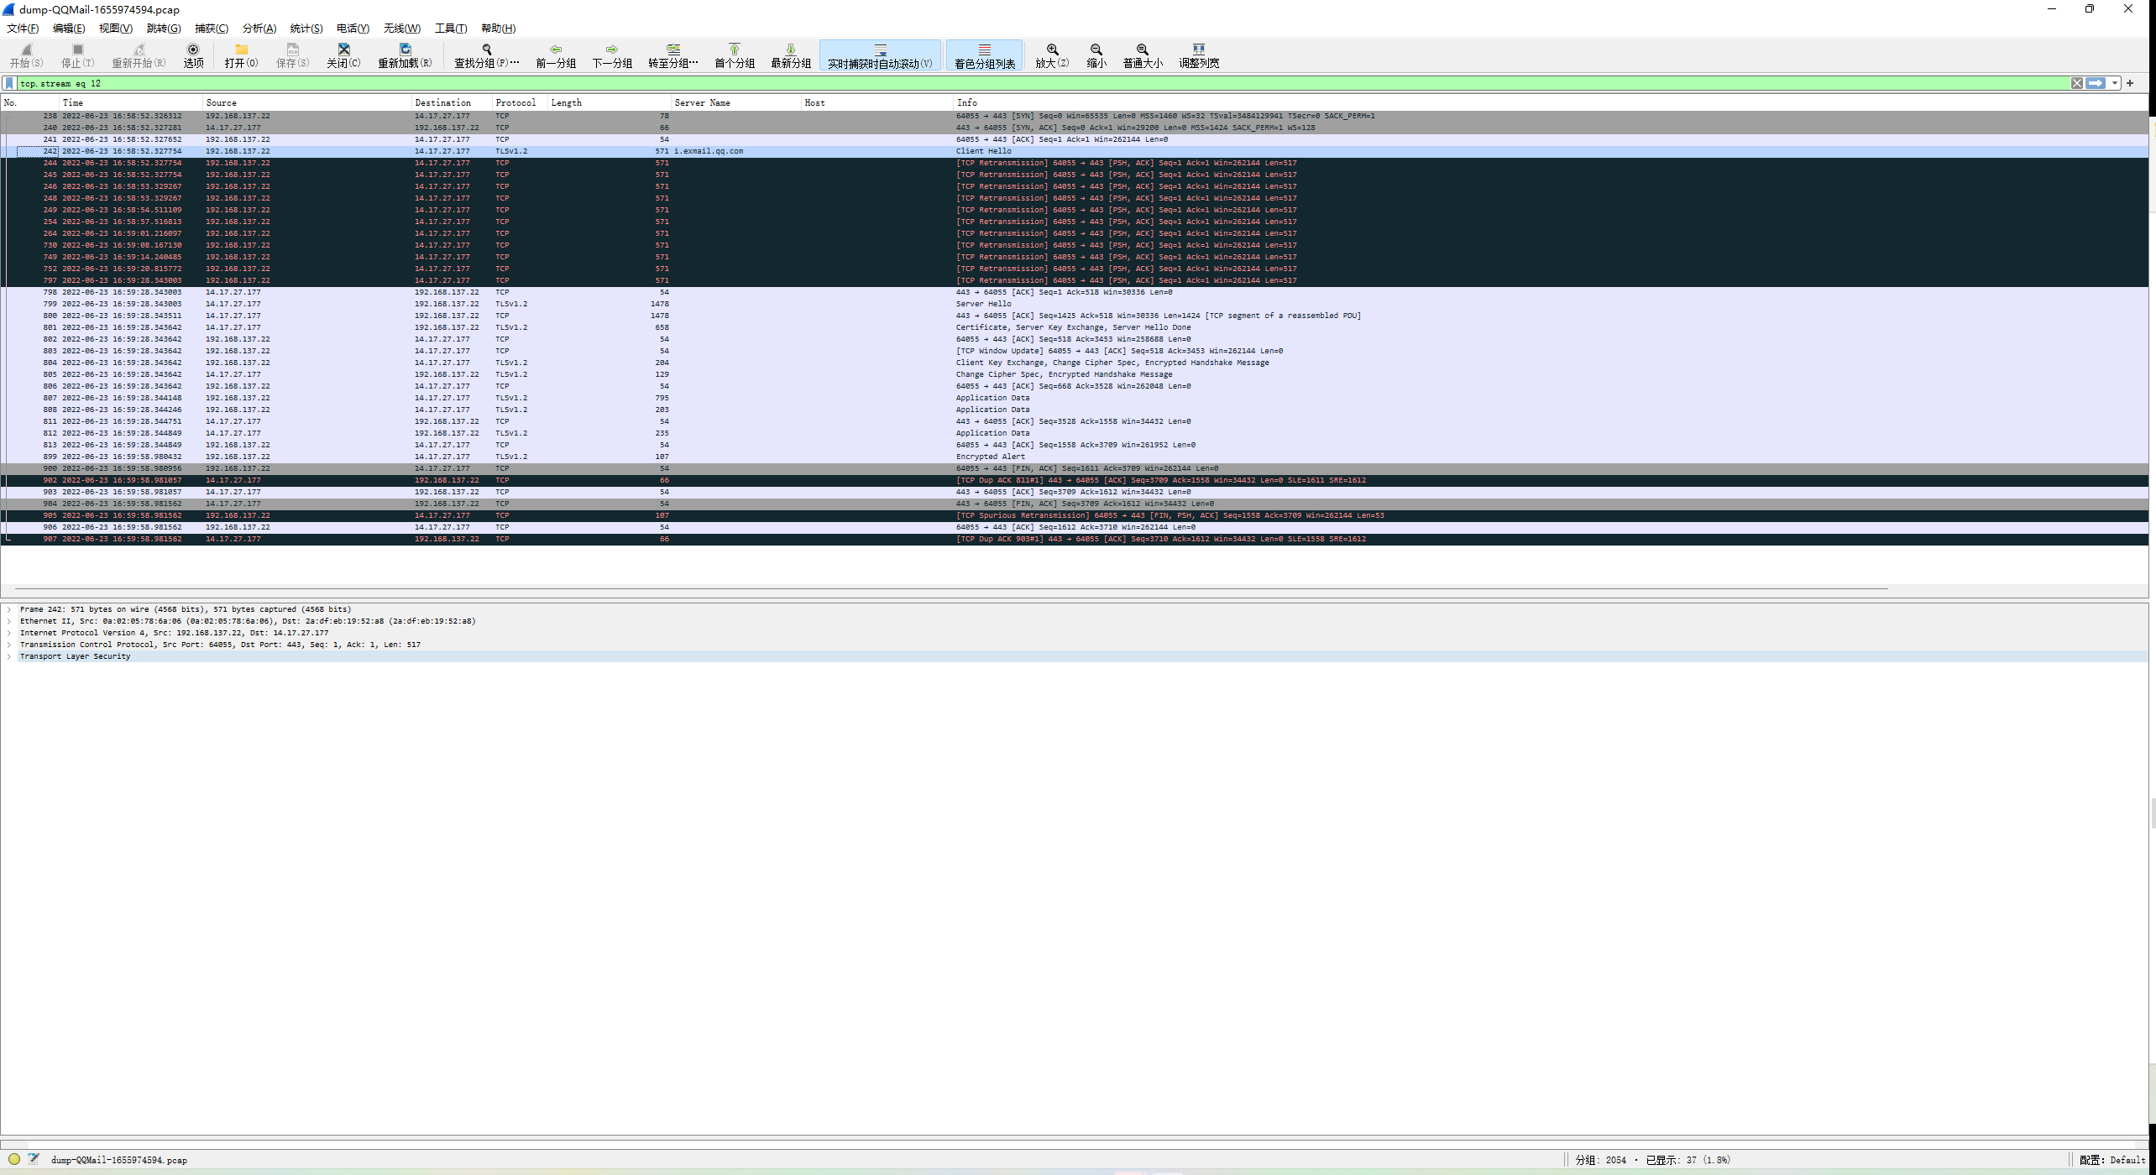Expand the Transport Layer Security tree item
Screen dimensions: 2156x1175
coord(9,656)
